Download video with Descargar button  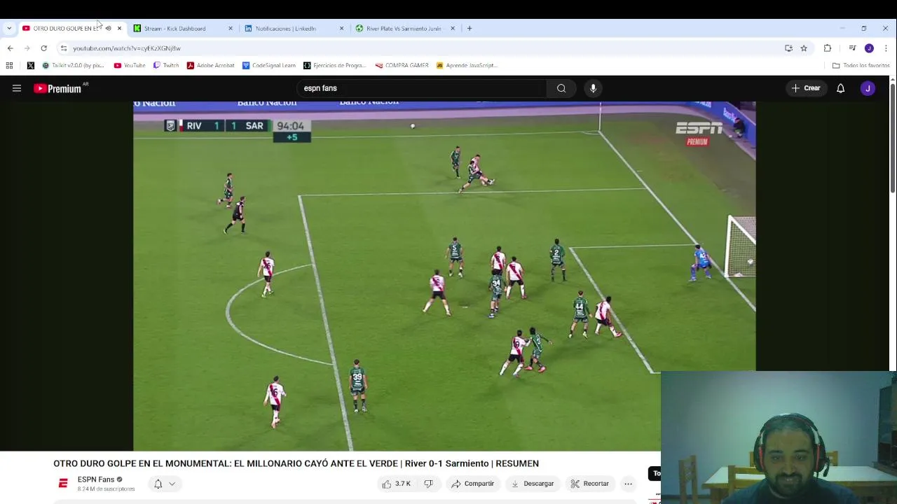point(533,484)
